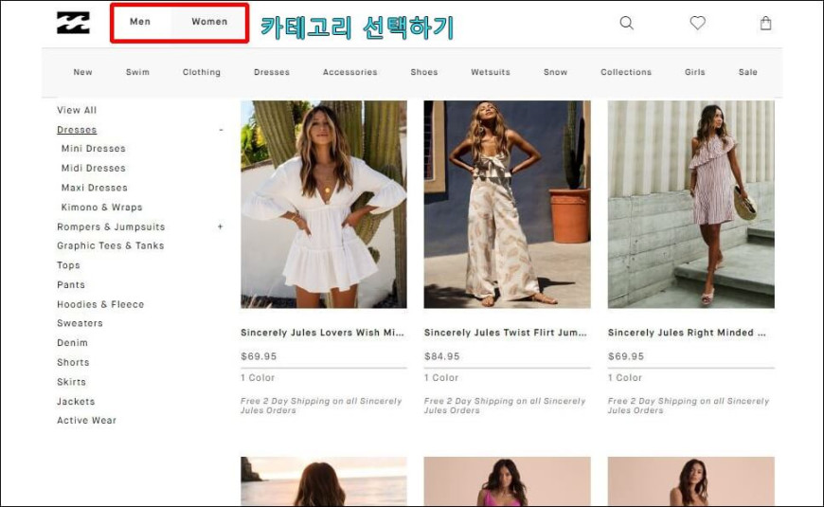Select Skirts category in sidebar
Screen dimensions: 824x507
[71, 382]
